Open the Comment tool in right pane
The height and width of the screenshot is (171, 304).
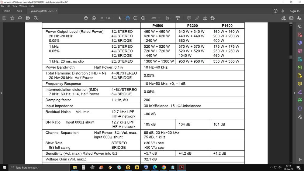pyautogui.click(x=300, y=84)
